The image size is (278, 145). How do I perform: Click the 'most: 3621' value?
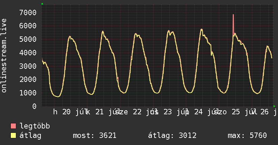(95, 136)
